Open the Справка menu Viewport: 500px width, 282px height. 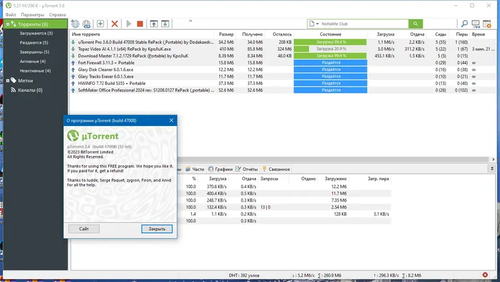coord(57,14)
